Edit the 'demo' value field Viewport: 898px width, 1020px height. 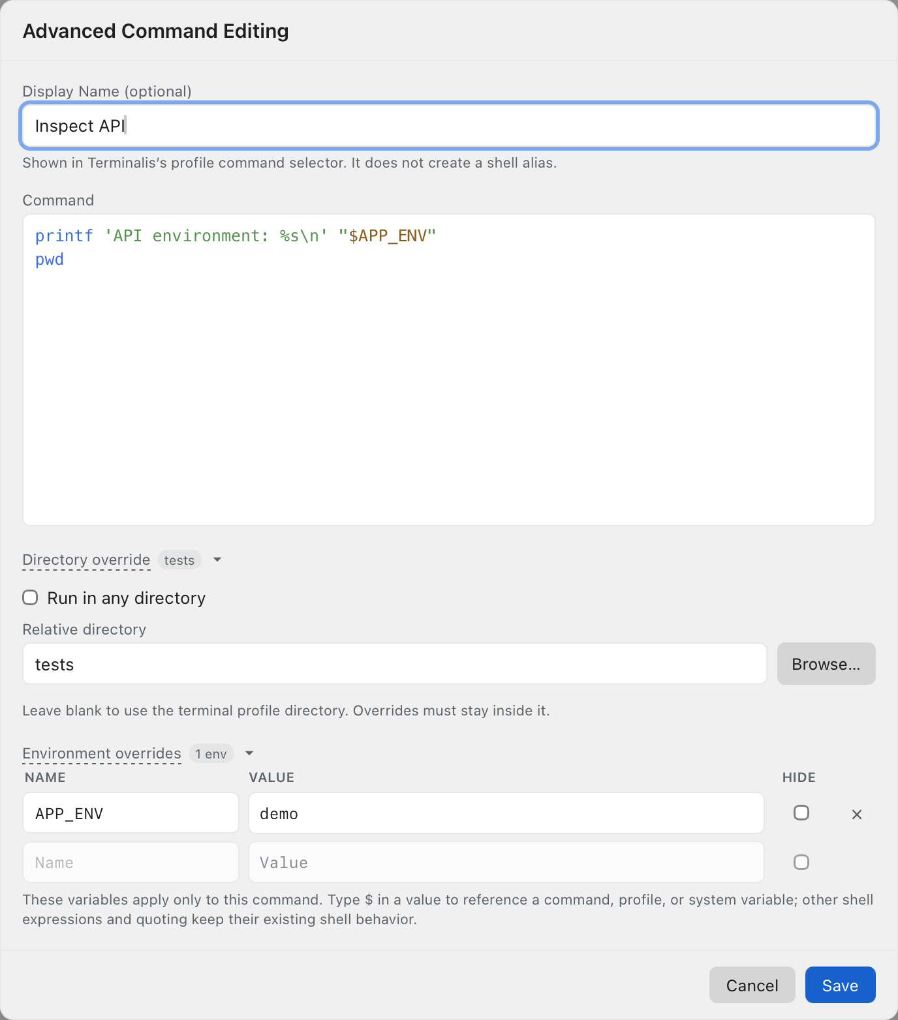(506, 813)
